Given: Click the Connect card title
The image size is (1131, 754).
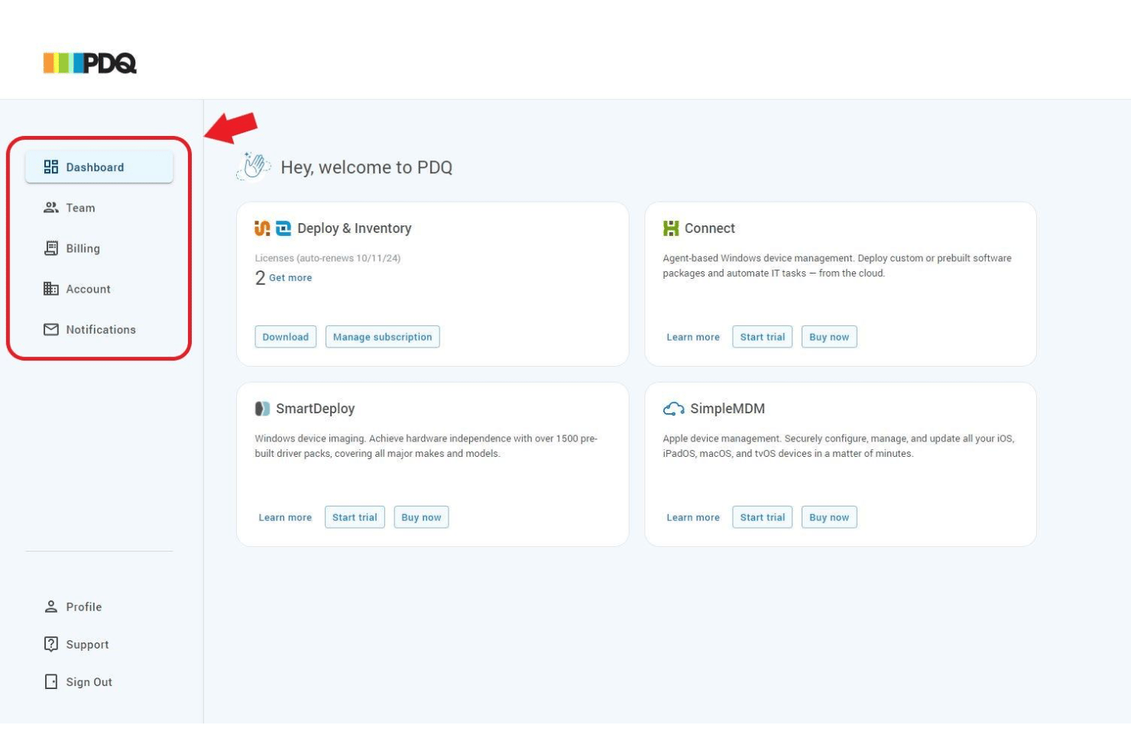Looking at the screenshot, I should pyautogui.click(x=710, y=228).
